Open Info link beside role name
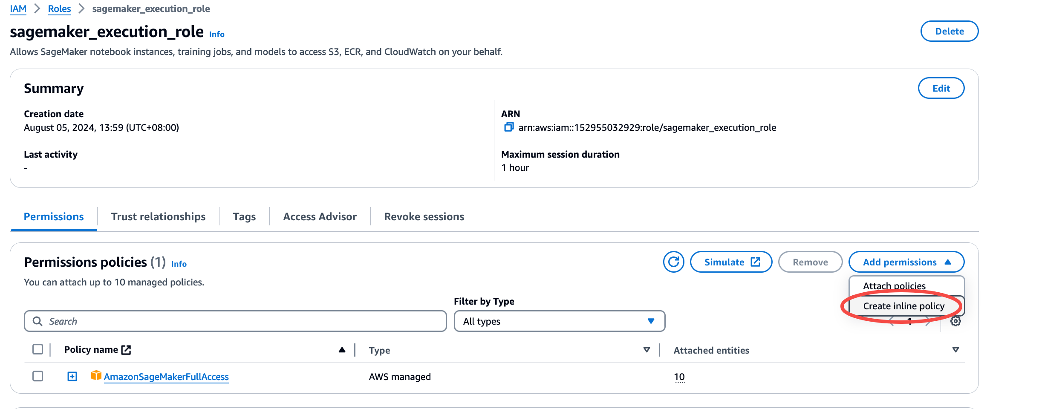 (x=216, y=34)
